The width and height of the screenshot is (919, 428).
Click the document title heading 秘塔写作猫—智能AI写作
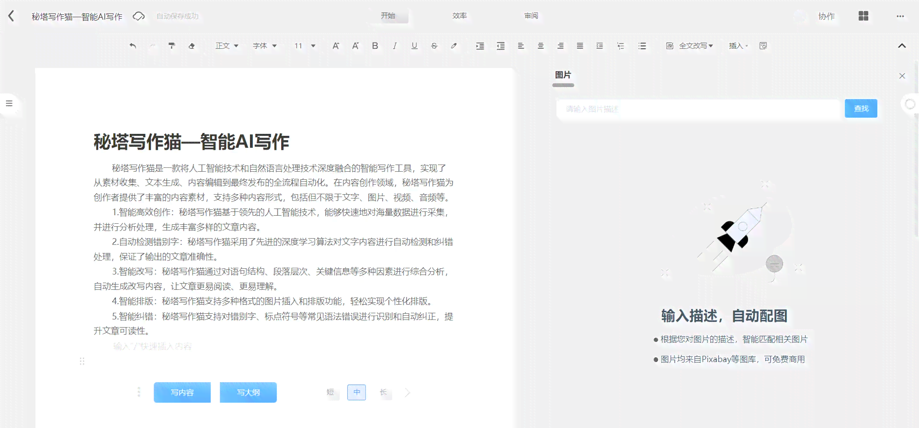(191, 142)
